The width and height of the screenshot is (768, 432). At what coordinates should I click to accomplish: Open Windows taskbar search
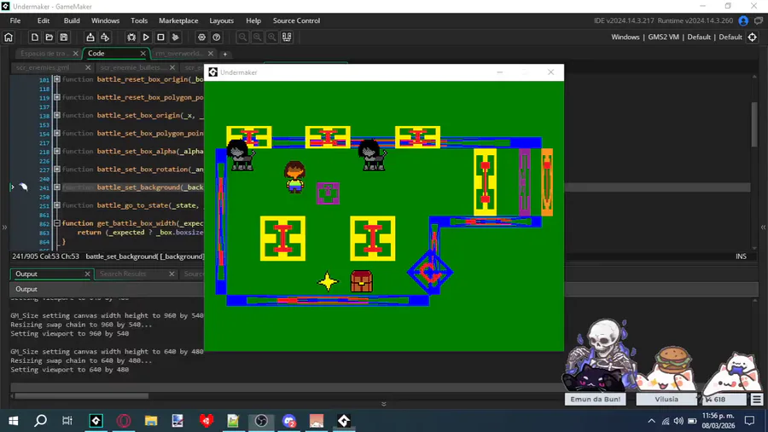(41, 421)
